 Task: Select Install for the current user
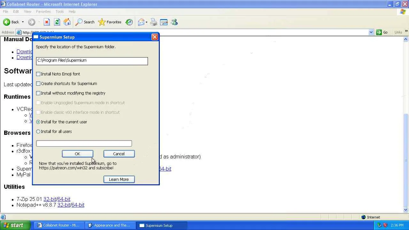click(38, 122)
